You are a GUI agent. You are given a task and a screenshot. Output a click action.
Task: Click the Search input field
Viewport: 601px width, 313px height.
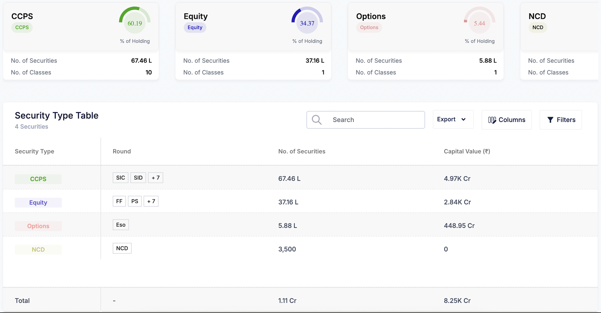374,120
